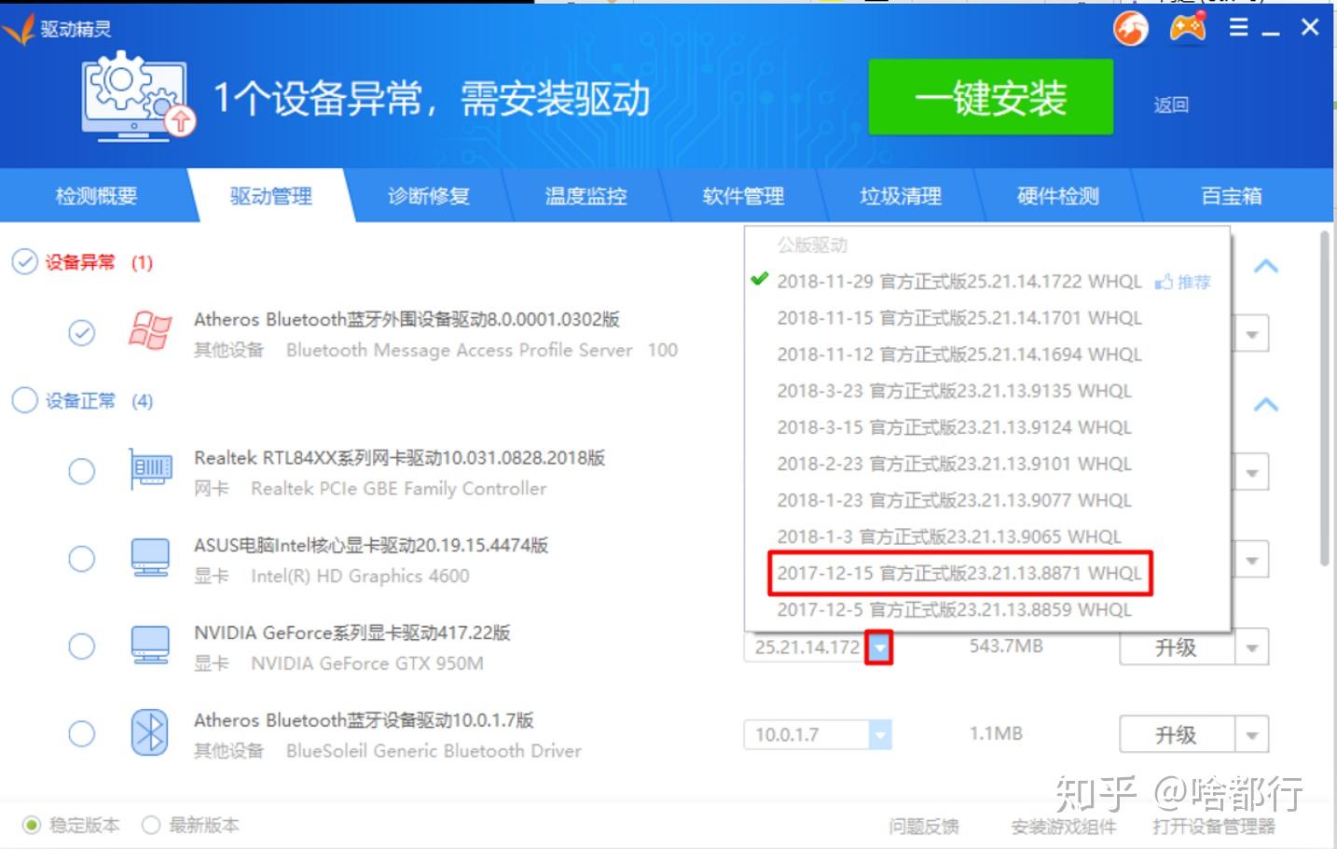Screen dimensions: 1337x849
Task: Switch to the 检测概要 tab
Action: 96,196
